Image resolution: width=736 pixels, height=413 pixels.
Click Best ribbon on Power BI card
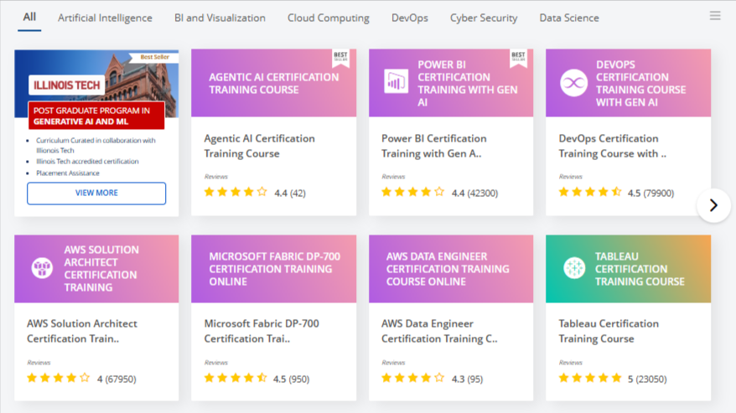(x=518, y=58)
